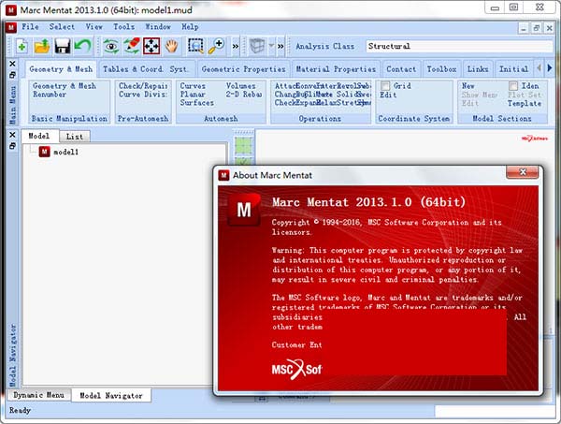Screen dimensions: 561x424
Task: Switch to the Model Navigator bottom tab
Action: tap(111, 395)
